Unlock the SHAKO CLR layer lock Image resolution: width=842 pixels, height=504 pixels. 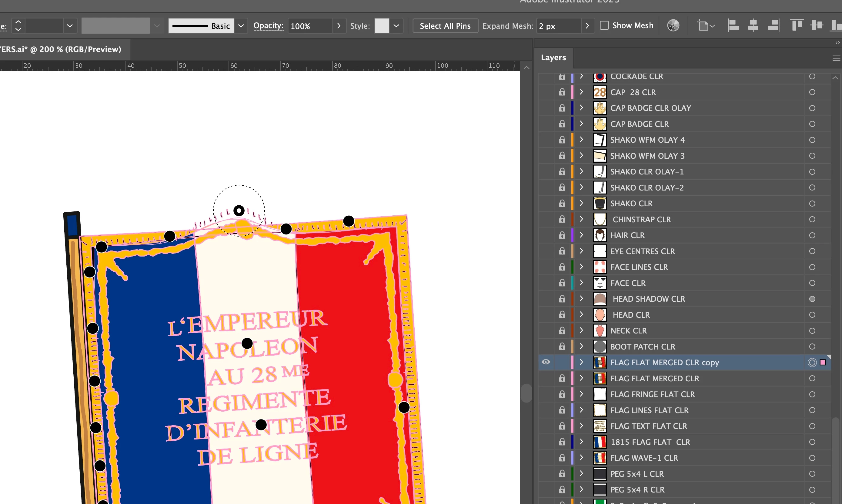click(x=562, y=204)
